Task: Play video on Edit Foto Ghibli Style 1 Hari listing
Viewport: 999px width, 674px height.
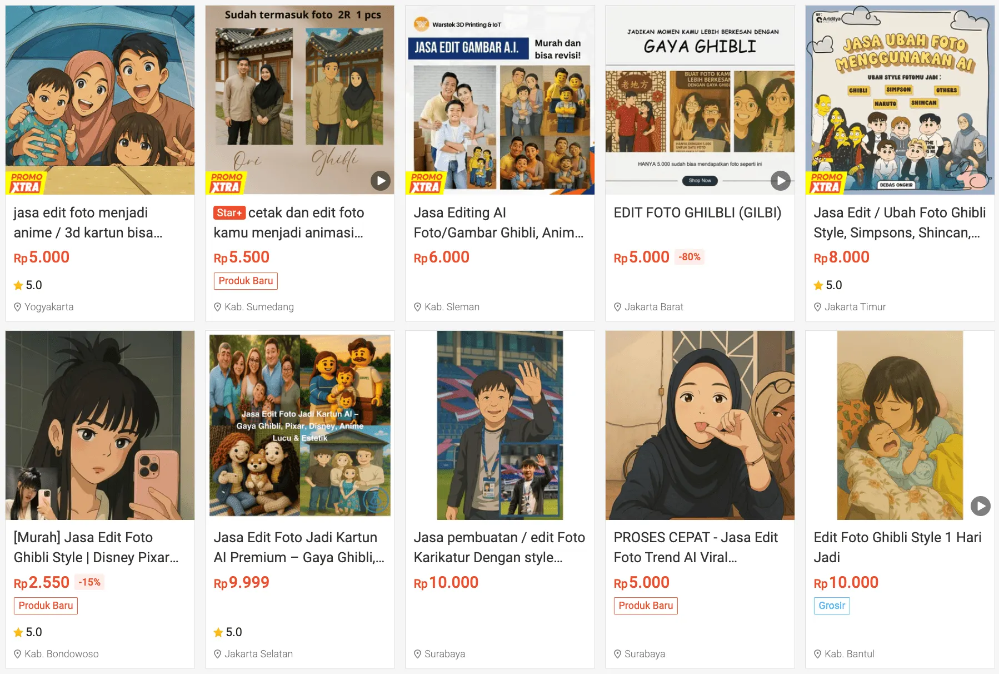Action: tap(981, 506)
